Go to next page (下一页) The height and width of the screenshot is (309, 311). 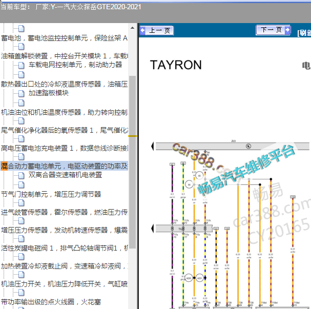(x=273, y=30)
